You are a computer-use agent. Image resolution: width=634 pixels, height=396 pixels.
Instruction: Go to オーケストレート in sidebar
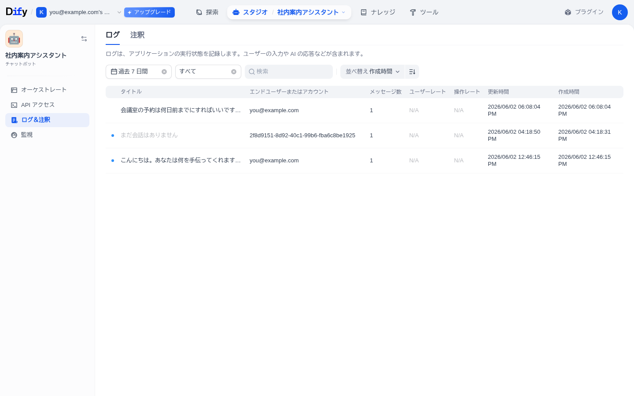(x=47, y=90)
